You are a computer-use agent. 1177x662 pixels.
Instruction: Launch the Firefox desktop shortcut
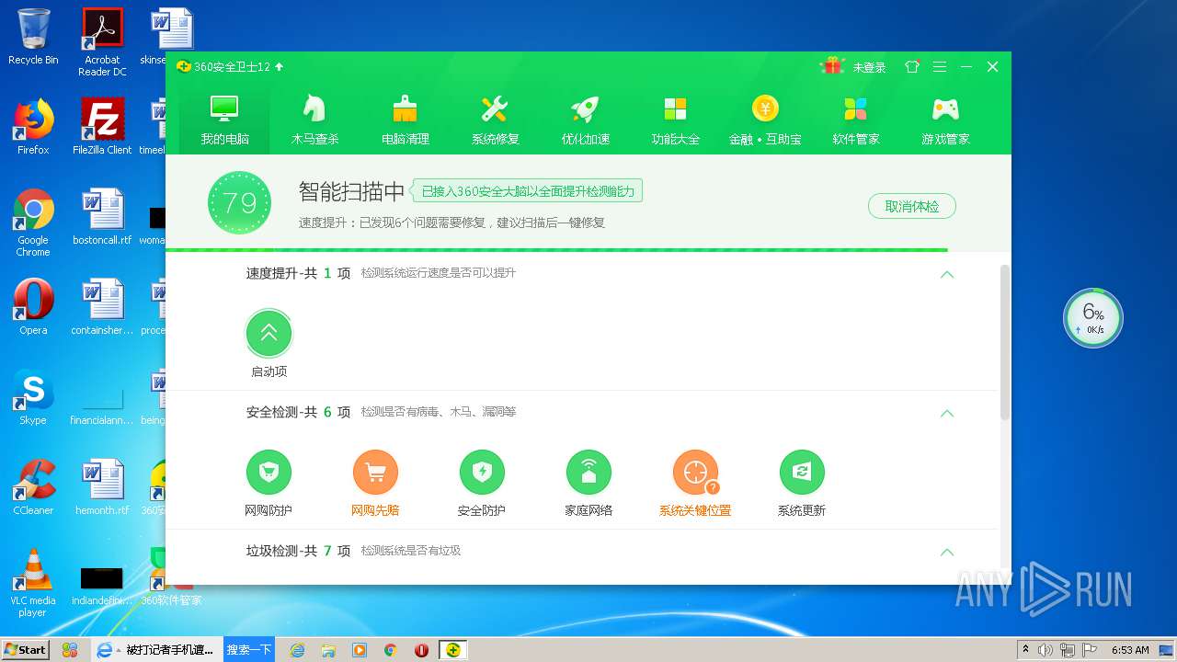[33, 127]
